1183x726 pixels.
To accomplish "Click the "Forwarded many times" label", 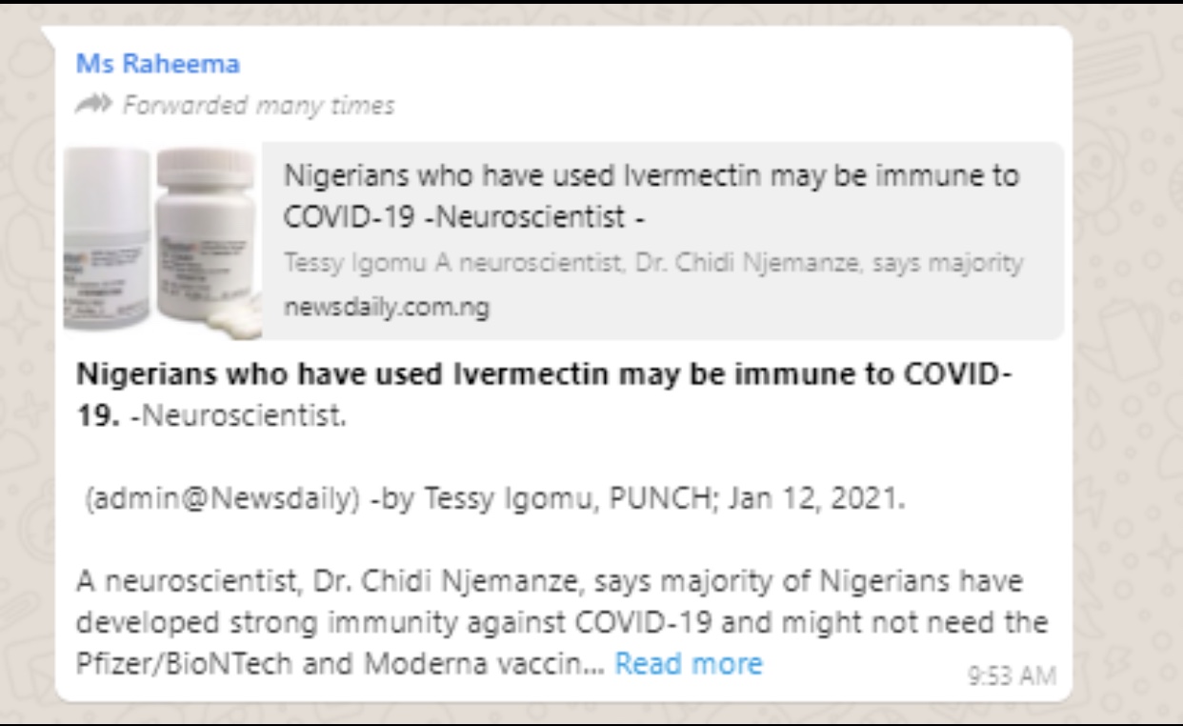I will click(x=258, y=105).
